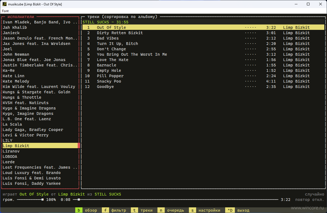Screen dimensions: 327x213
Task: Select track 11 Snacky Poo
Action: (203, 81)
